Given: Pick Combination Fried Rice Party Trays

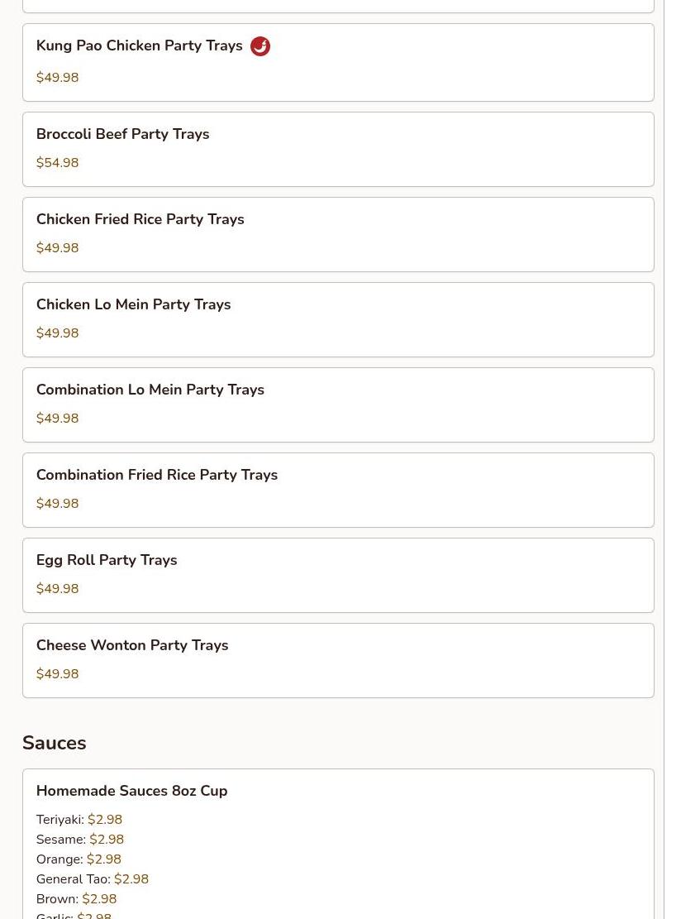Looking at the screenshot, I should 156,475.
